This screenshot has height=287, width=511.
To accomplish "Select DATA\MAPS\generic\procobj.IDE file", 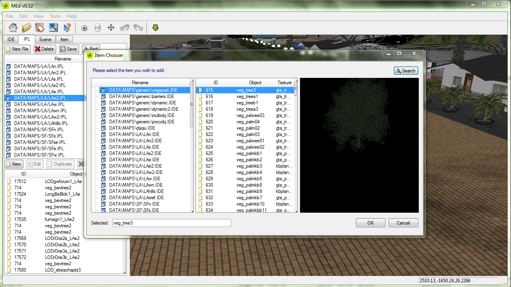I will click(x=142, y=122).
